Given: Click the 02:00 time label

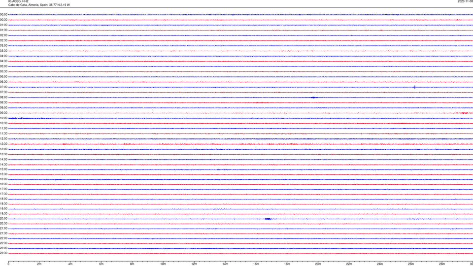Looking at the screenshot, I should [3, 35].
